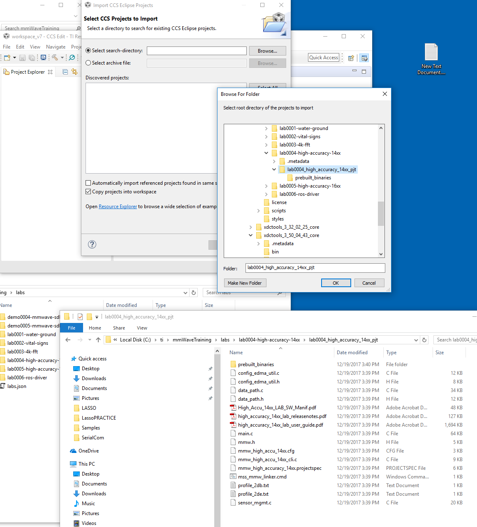
Task: Switch to Explorer Home tab
Action: point(95,328)
